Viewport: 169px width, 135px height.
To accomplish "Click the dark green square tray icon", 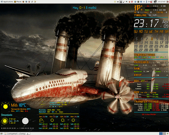I will (x=138, y=2).
